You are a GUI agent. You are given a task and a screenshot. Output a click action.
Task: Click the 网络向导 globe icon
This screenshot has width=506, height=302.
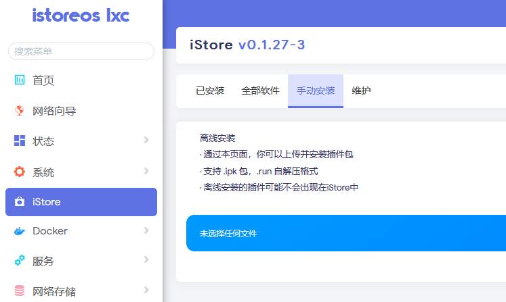click(x=20, y=110)
